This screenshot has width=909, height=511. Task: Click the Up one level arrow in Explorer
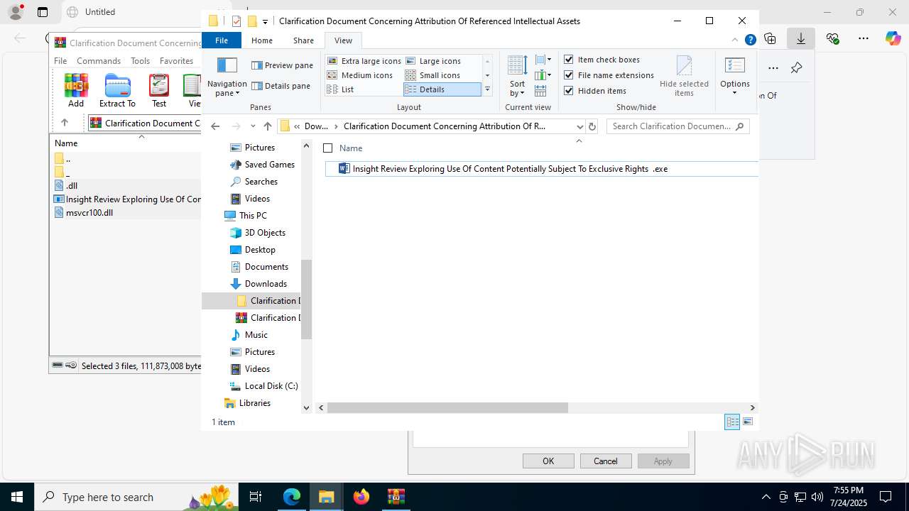(x=267, y=126)
